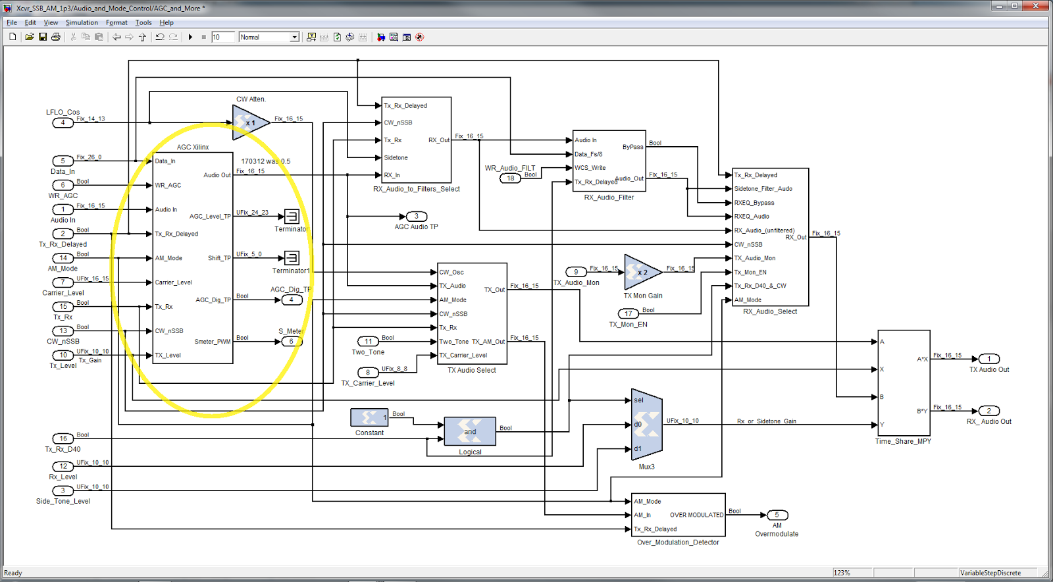This screenshot has width=1053, height=582.
Task: Click the simulation stop time field
Action: click(x=222, y=37)
